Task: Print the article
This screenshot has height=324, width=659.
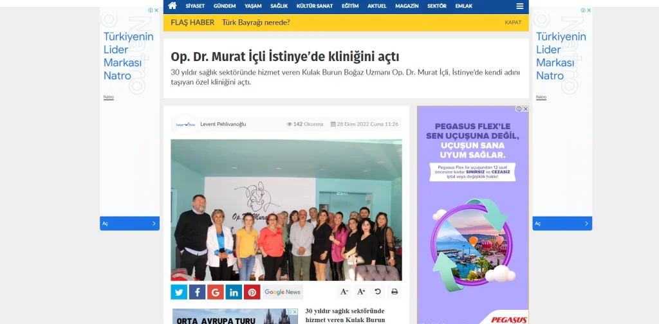Action: (x=394, y=292)
